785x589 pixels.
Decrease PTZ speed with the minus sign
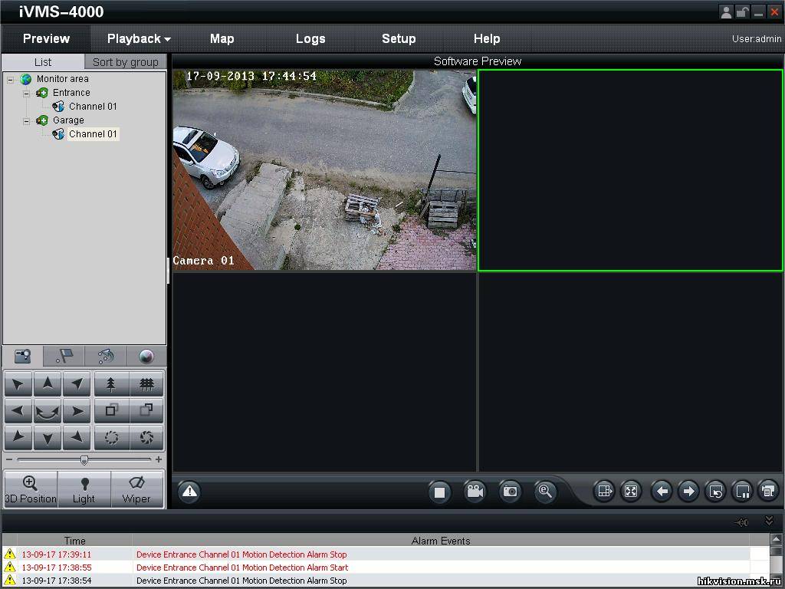[x=9, y=459]
